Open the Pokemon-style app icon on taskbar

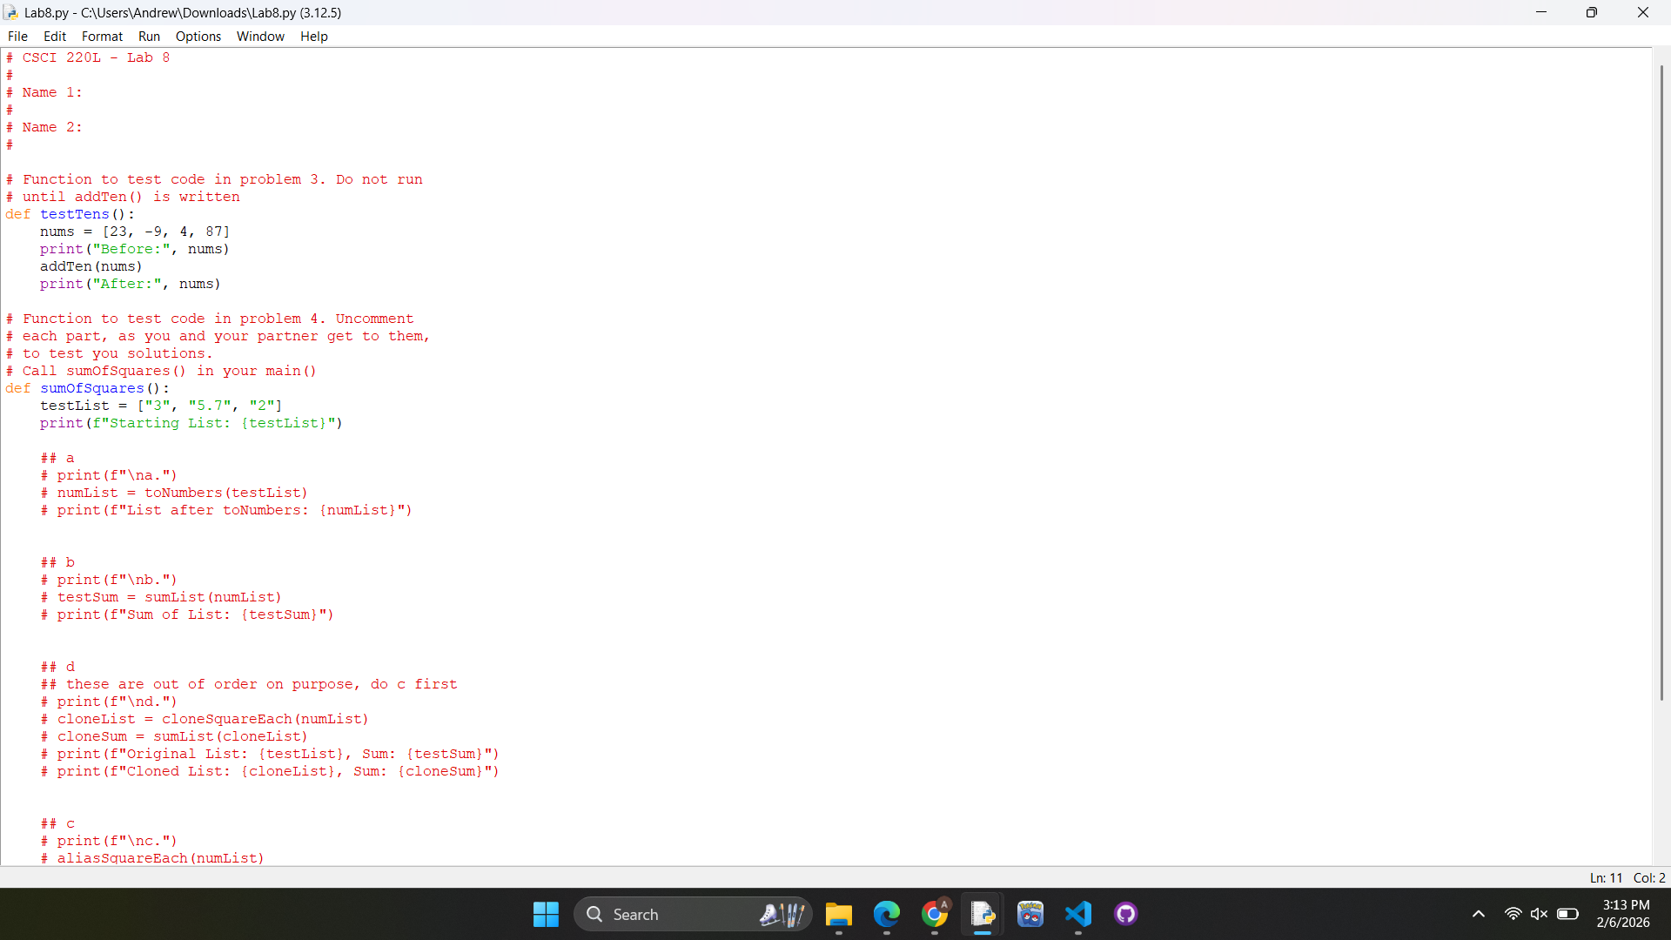coord(1030,914)
